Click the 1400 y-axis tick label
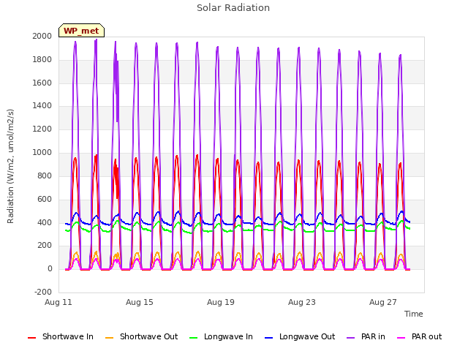The width and height of the screenshot is (468, 351). tap(42, 105)
